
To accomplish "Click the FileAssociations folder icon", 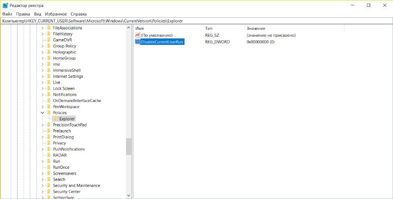I will point(49,28).
